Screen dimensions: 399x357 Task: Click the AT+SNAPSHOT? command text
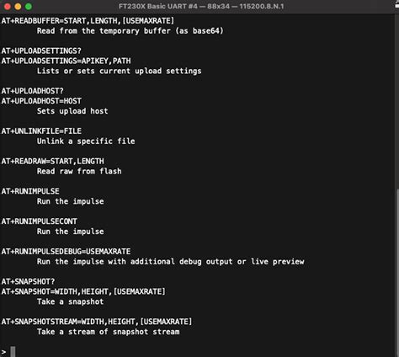[28, 281]
